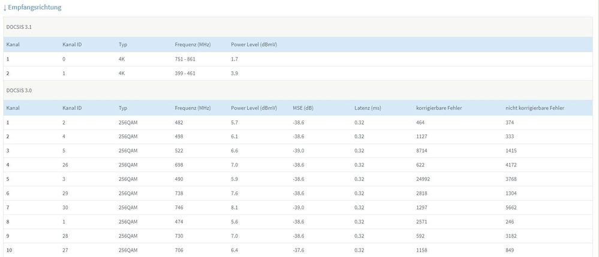599x257 pixels.
Task: Select uncorrectable errors value 374
Action: point(510,123)
